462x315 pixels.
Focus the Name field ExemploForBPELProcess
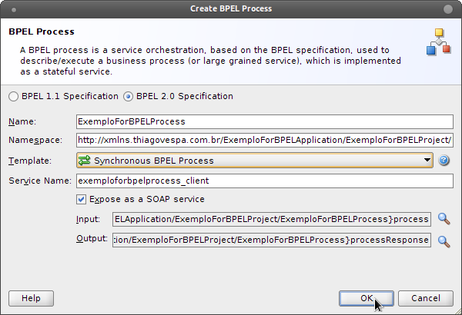[x=265, y=121]
